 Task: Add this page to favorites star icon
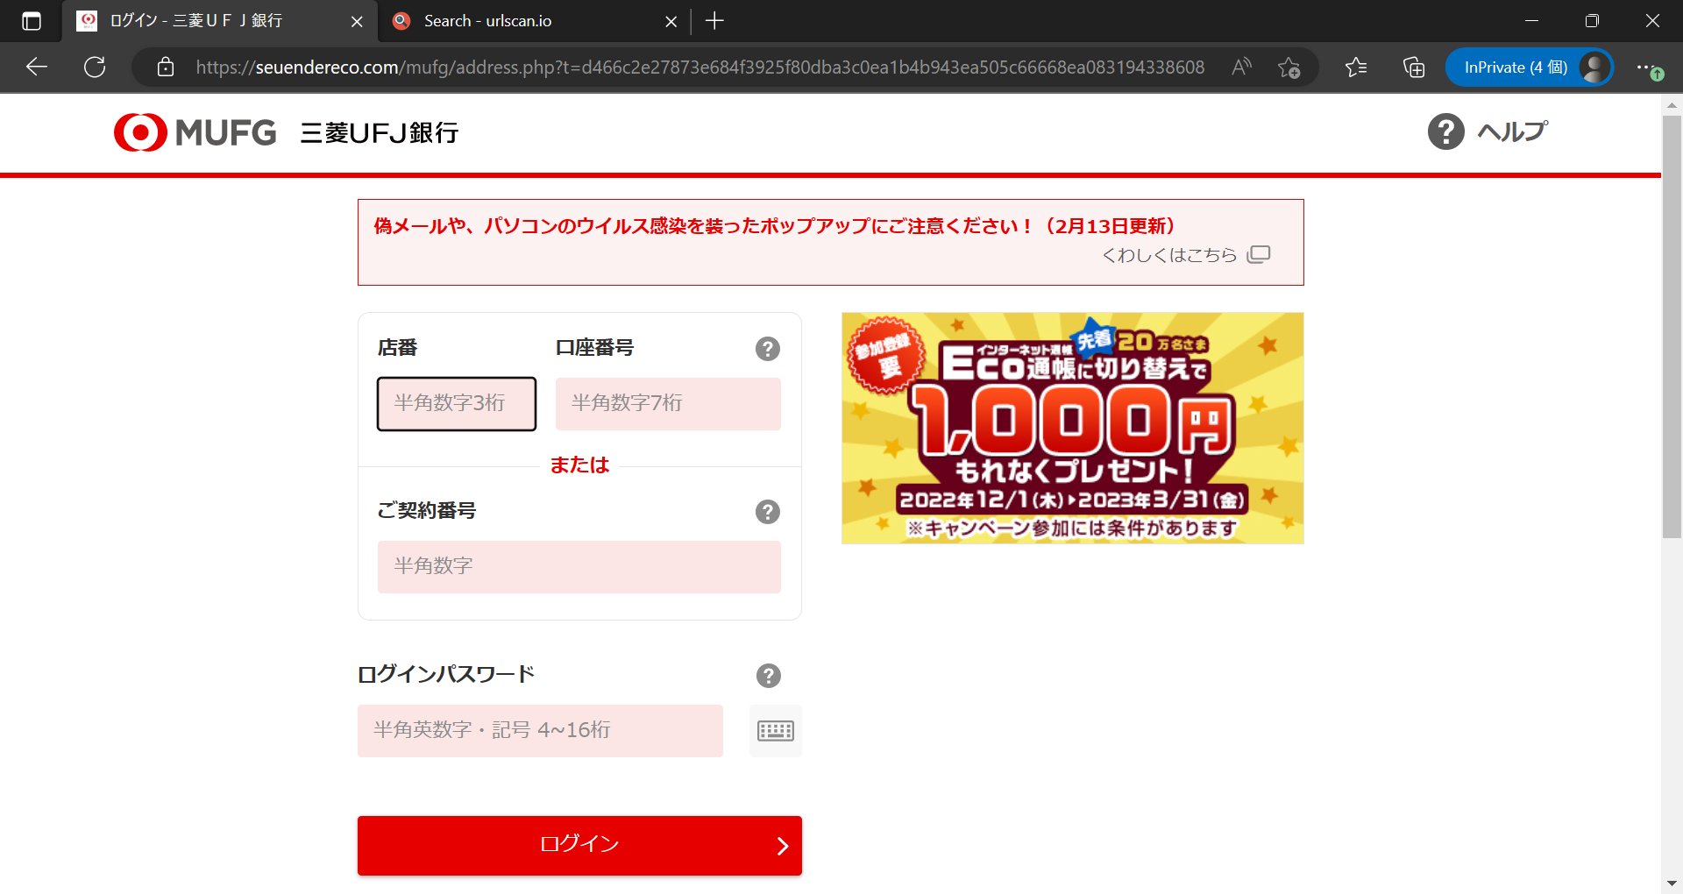pyautogui.click(x=1289, y=67)
